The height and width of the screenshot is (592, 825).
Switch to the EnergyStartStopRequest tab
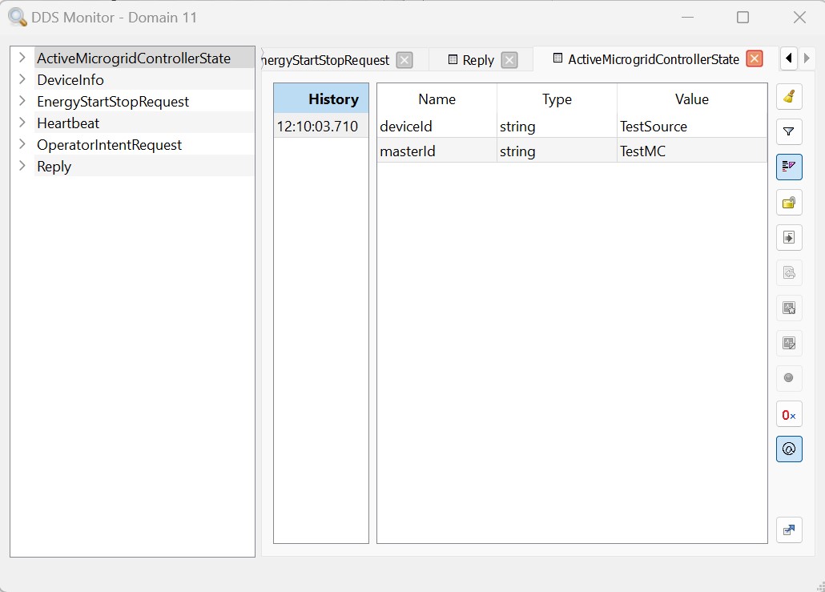tap(324, 60)
